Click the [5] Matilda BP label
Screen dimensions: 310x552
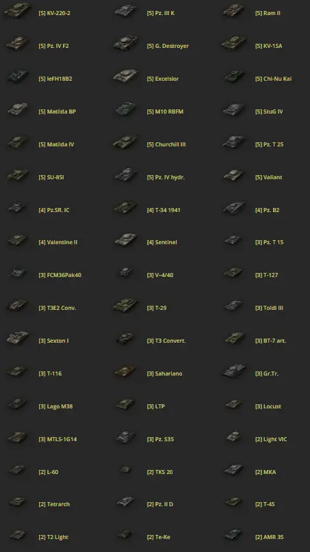[57, 111]
